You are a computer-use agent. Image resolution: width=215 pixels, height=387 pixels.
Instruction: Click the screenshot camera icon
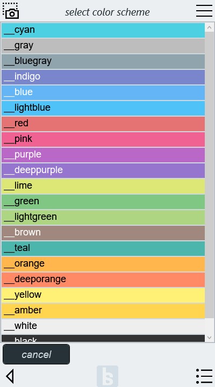11,11
